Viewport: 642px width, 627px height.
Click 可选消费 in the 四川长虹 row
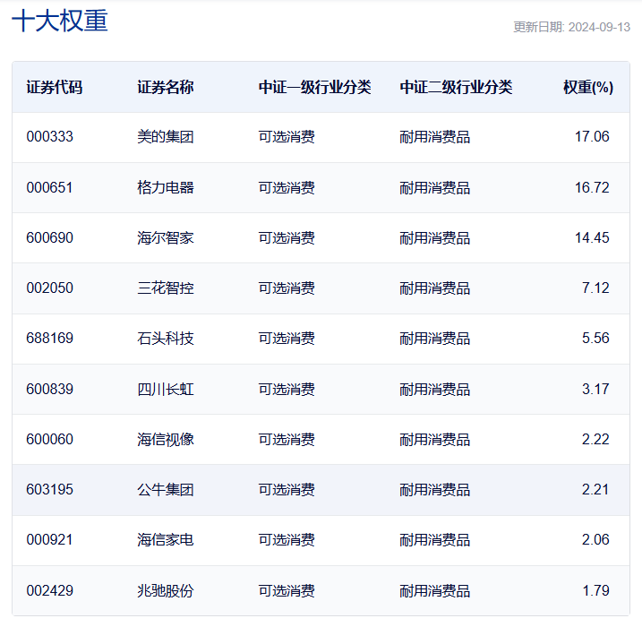(x=287, y=389)
